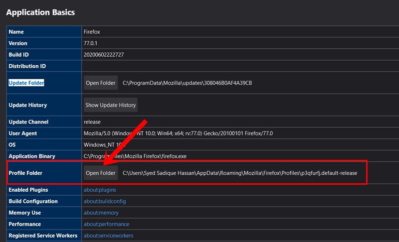This screenshot has width=399, height=242.
Task: Open the about:performance link
Action: coord(106,224)
